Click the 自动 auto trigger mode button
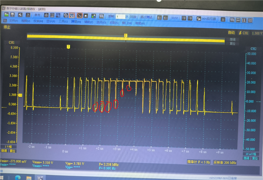 tap(231, 32)
